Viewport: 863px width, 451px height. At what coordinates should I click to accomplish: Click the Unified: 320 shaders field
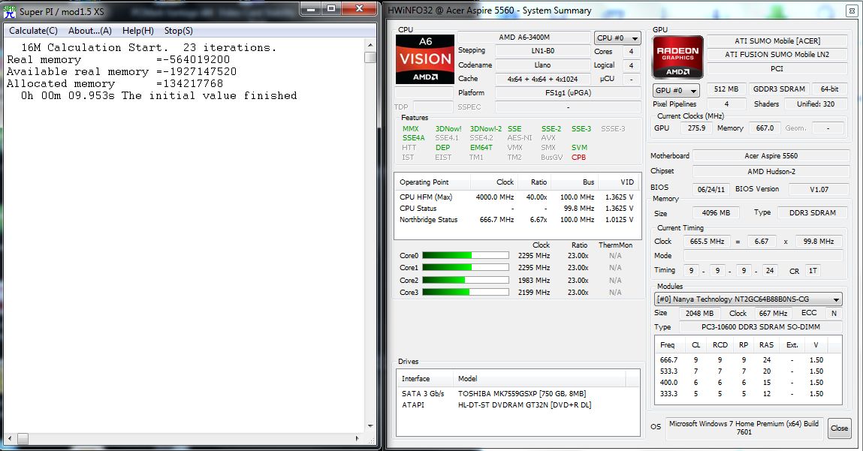[x=815, y=104]
